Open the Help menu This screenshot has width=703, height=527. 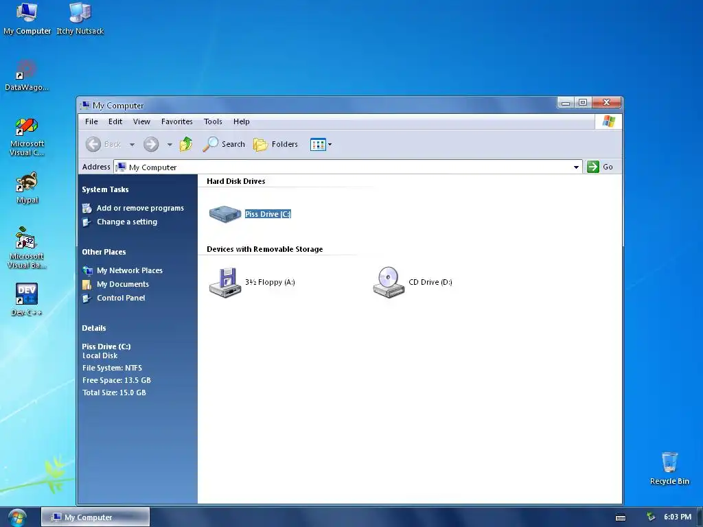pyautogui.click(x=241, y=121)
